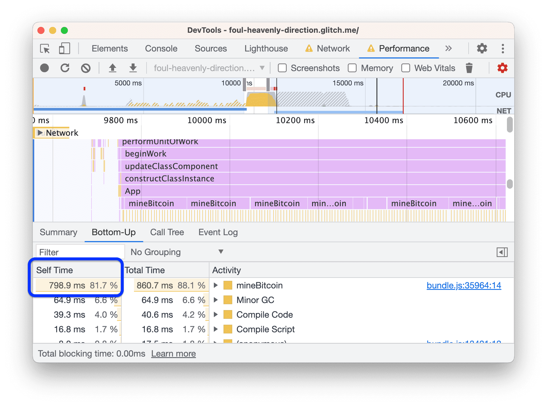Click the flame chart vertical scrollbar thumb
This screenshot has height=406, width=547.
click(x=510, y=184)
